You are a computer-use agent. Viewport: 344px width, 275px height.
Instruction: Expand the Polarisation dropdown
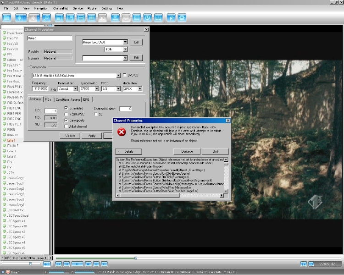coord(75,88)
